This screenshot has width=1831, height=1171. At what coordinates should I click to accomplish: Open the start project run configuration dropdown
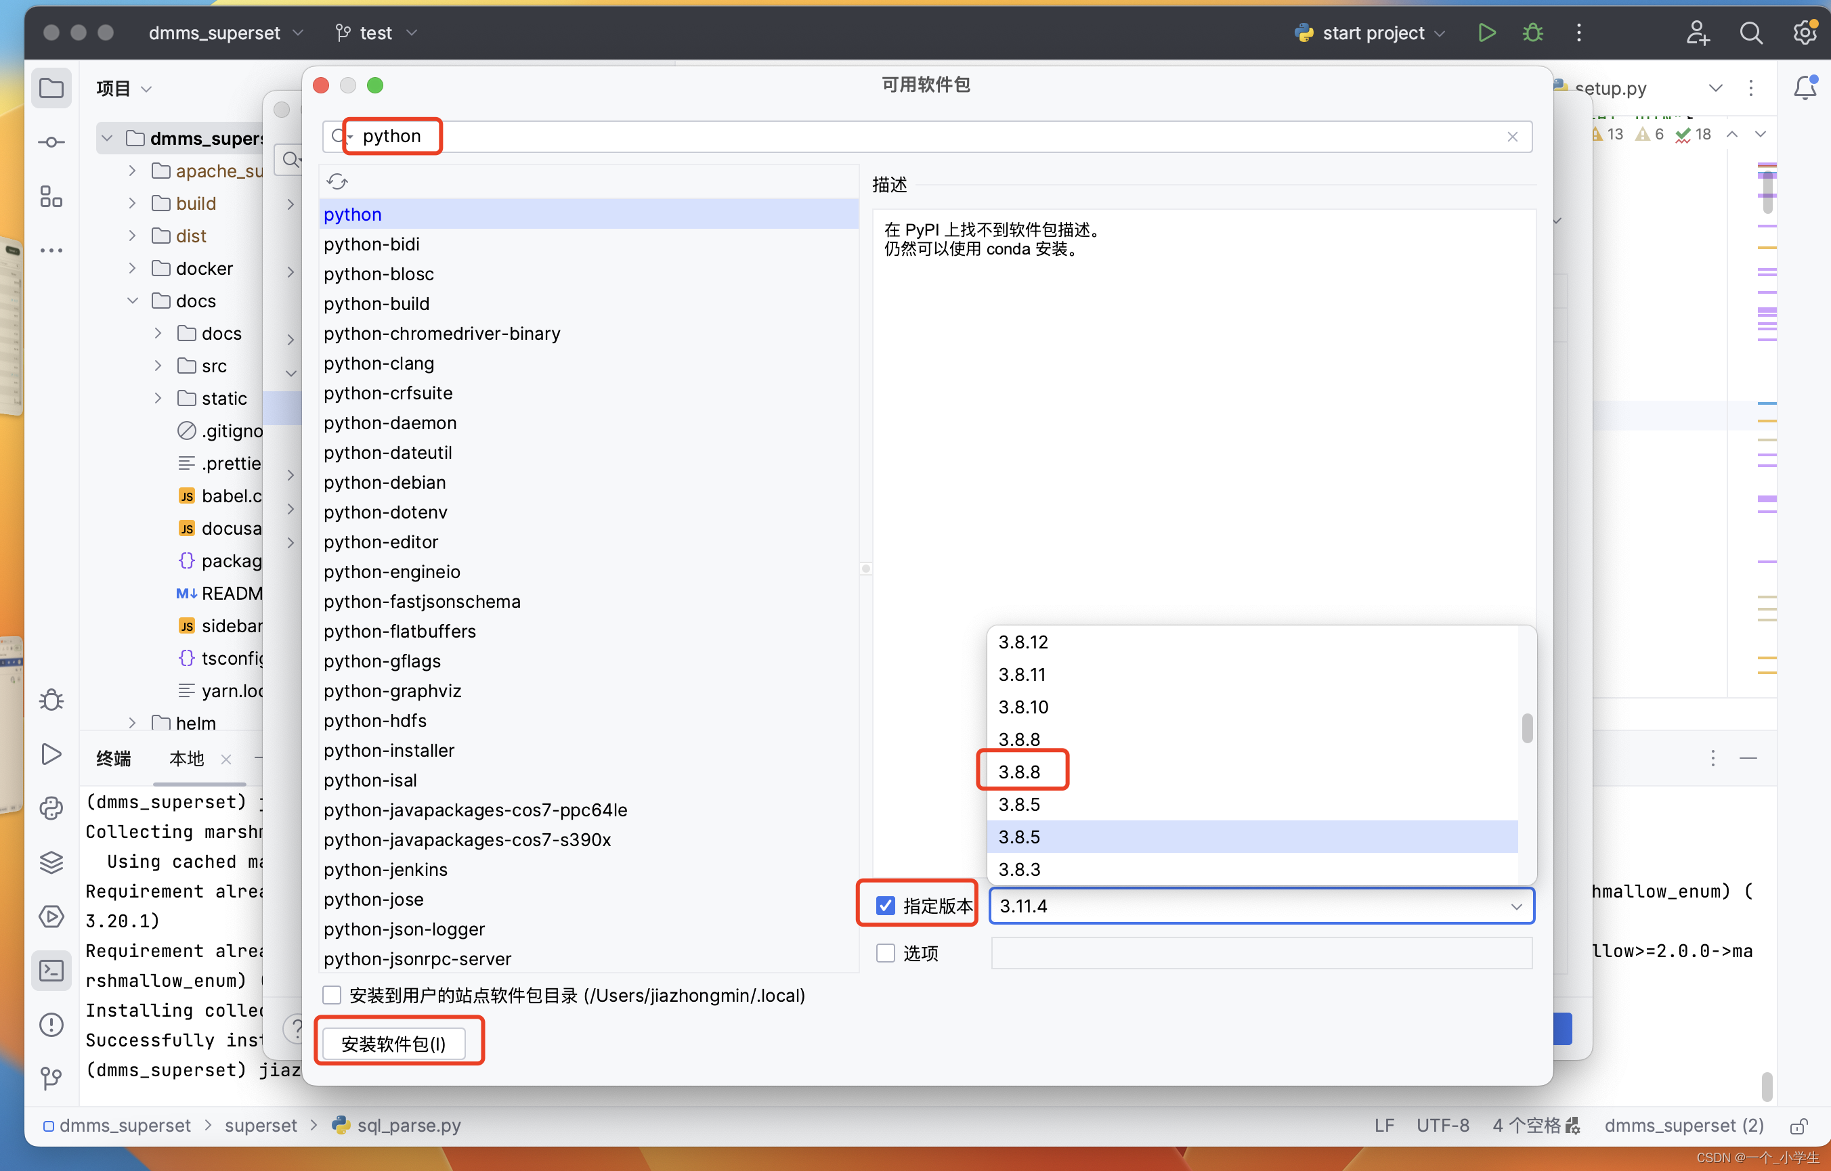[1370, 32]
